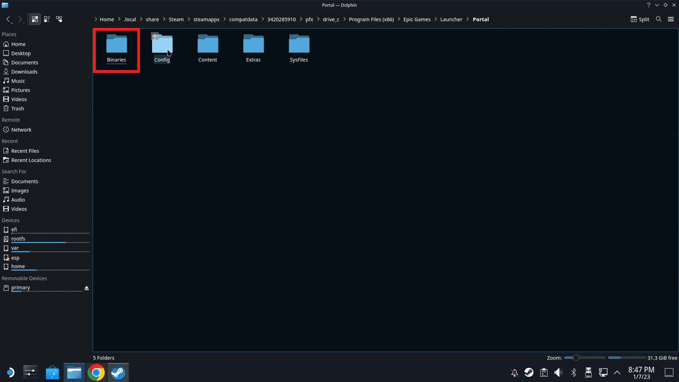Jump to Launcher in breadcrumb path
Viewport: 679px width, 382px height.
[x=451, y=19]
